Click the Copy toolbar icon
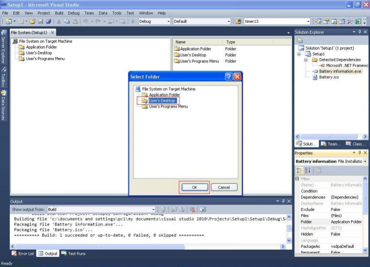 (x=67, y=21)
